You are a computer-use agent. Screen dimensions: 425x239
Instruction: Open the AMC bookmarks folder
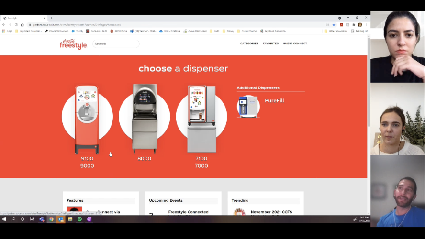pos(214,31)
